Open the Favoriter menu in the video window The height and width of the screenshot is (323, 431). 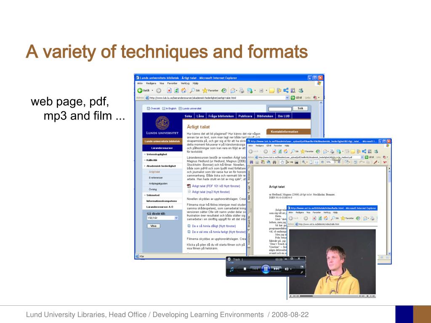pyautogui.click(x=317, y=212)
